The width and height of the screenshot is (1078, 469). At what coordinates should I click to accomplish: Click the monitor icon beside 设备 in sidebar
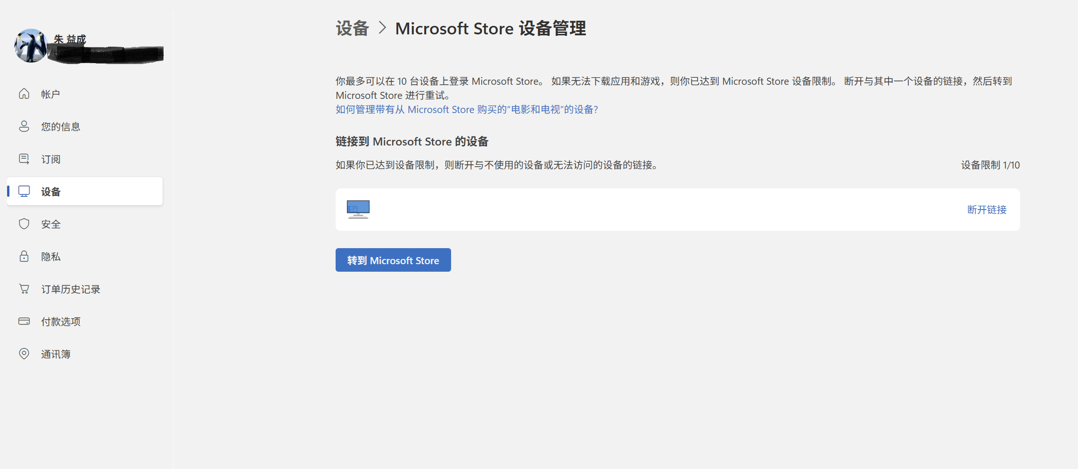[x=24, y=191]
